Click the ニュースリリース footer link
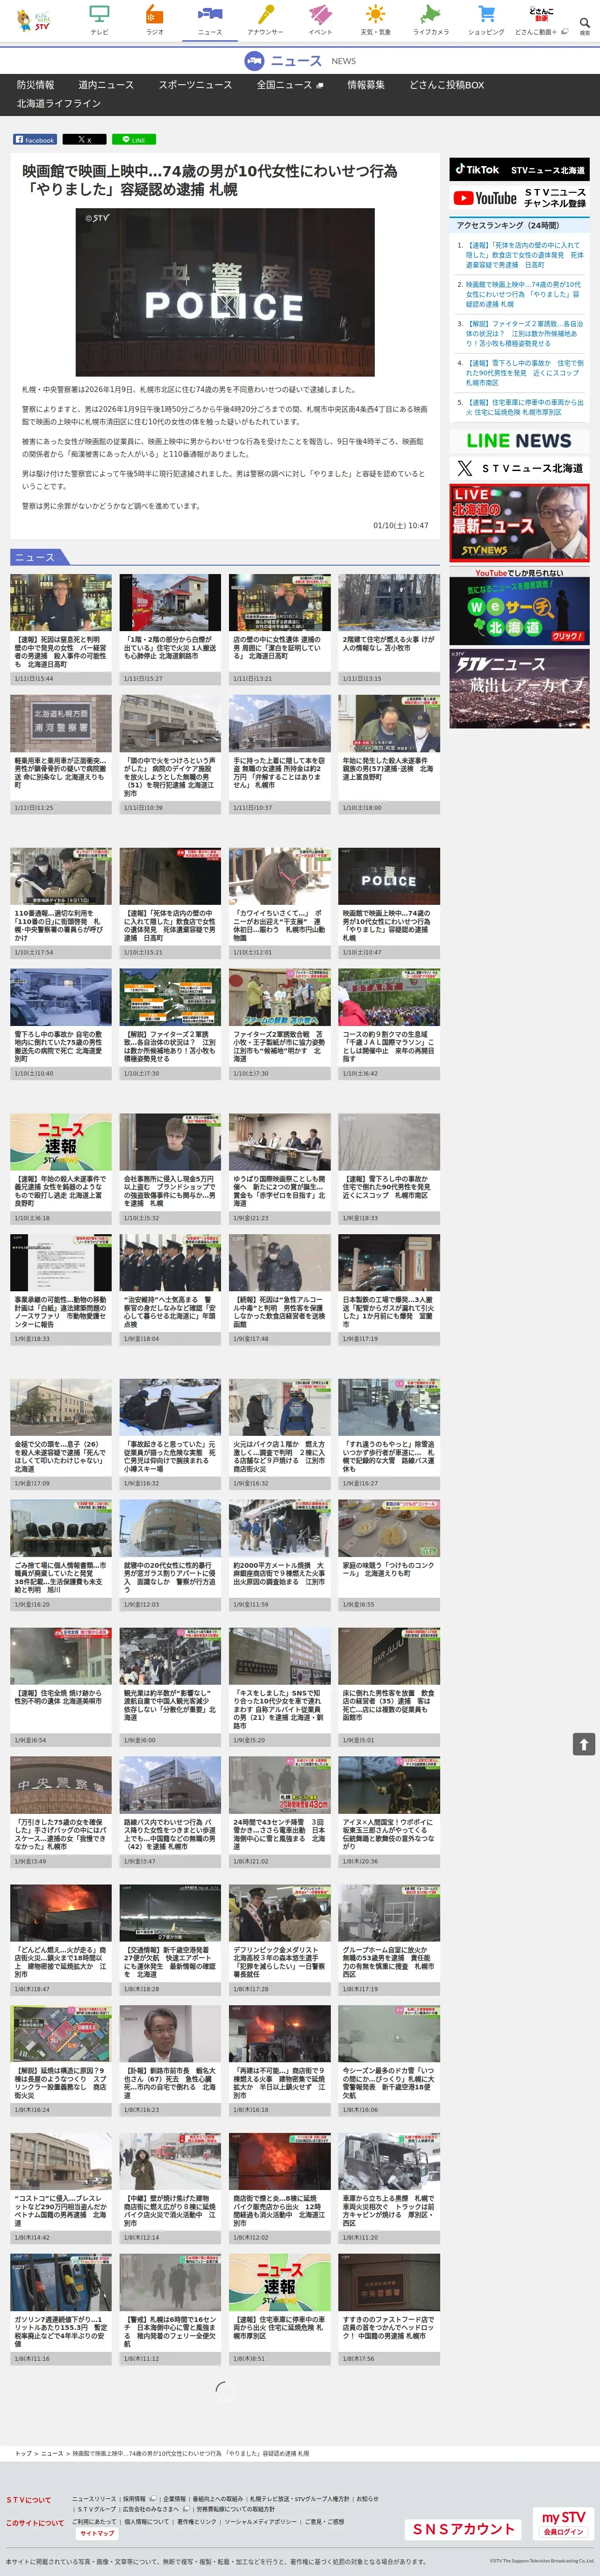600x2576 pixels. [x=94, y=2498]
